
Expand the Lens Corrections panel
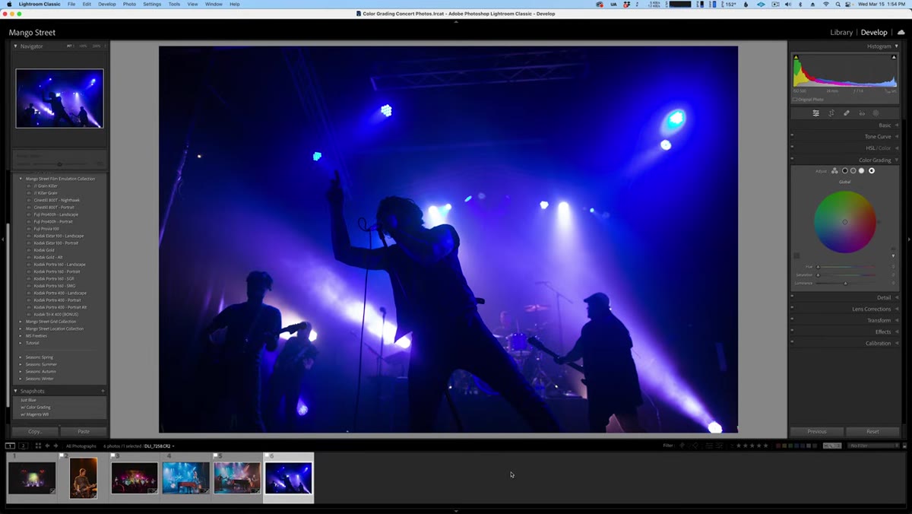pos(897,309)
